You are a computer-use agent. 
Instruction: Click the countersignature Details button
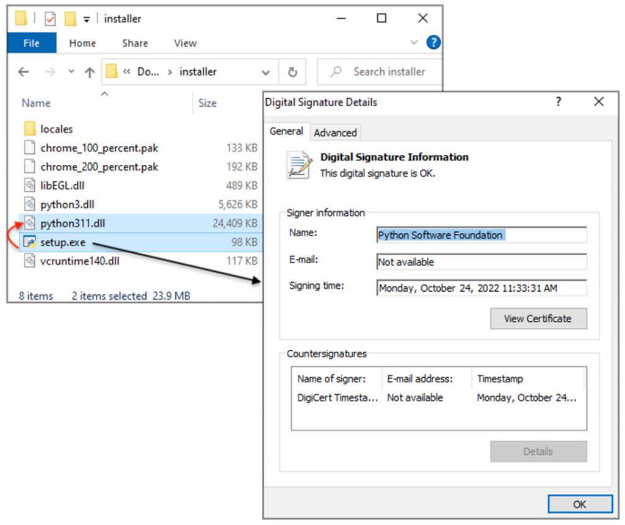point(538,451)
